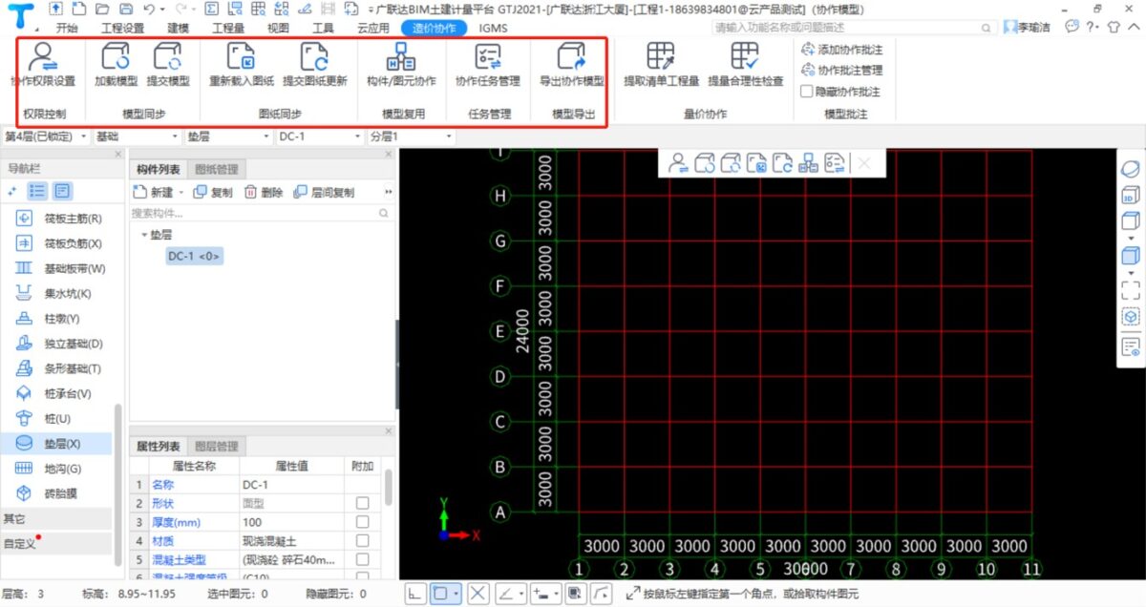Viewport: 1146px width, 607px height.
Task: Run 提量合理性检查
Action: [745, 65]
